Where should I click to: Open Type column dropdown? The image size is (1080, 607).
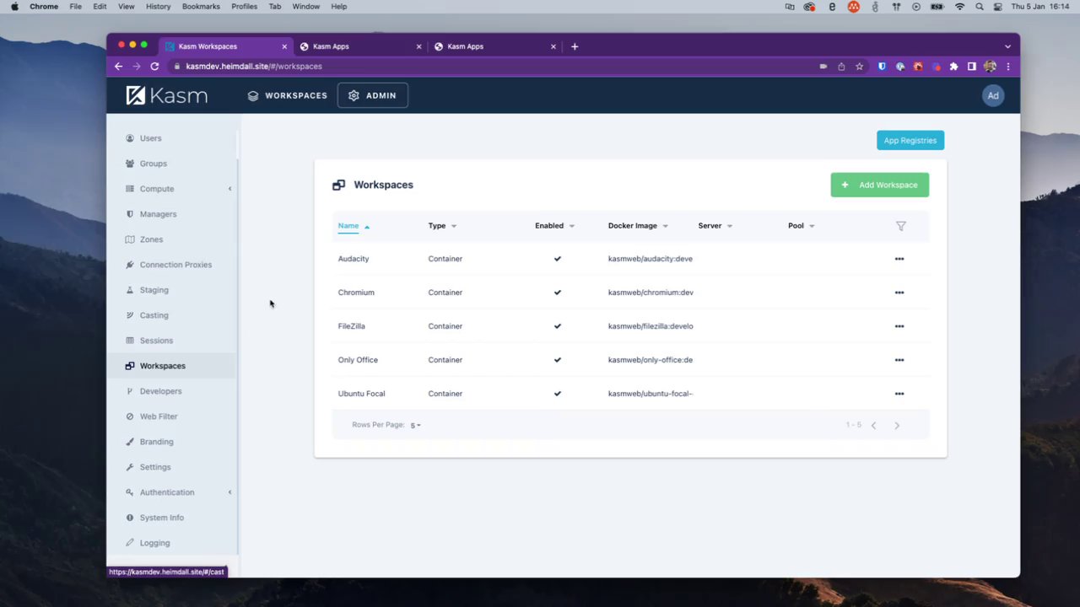click(454, 226)
